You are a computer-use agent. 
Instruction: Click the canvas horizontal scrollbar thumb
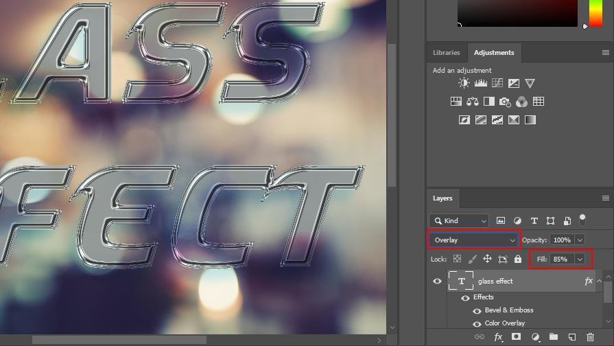119,340
